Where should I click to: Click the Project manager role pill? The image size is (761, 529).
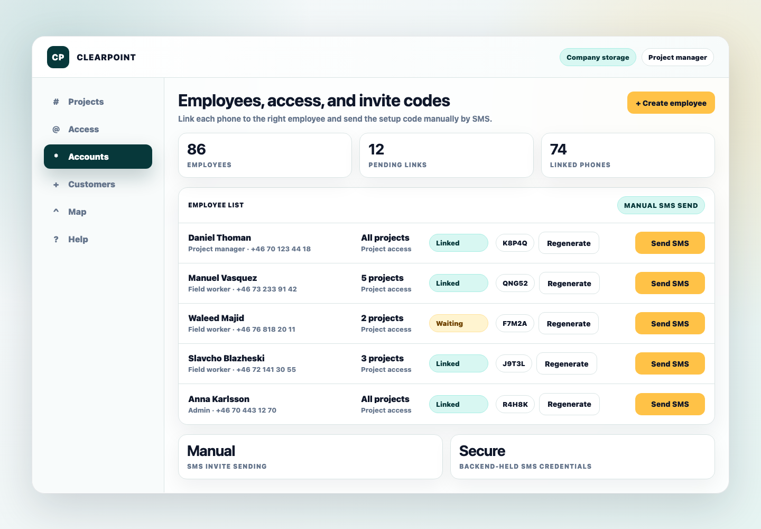point(678,57)
